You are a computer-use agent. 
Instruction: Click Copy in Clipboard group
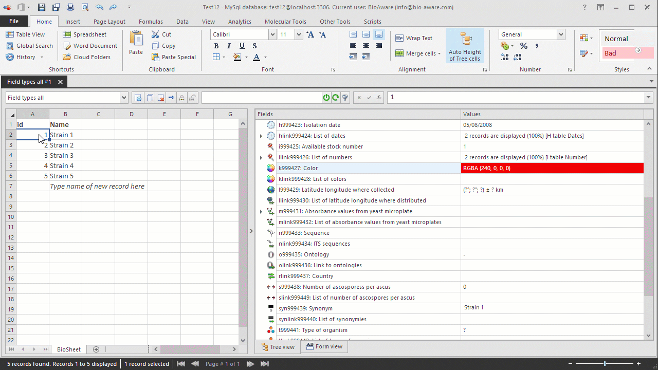coord(163,46)
